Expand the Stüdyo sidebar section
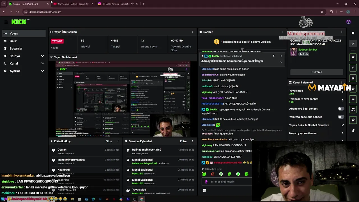The width and height of the screenshot is (359, 202). coord(42,56)
